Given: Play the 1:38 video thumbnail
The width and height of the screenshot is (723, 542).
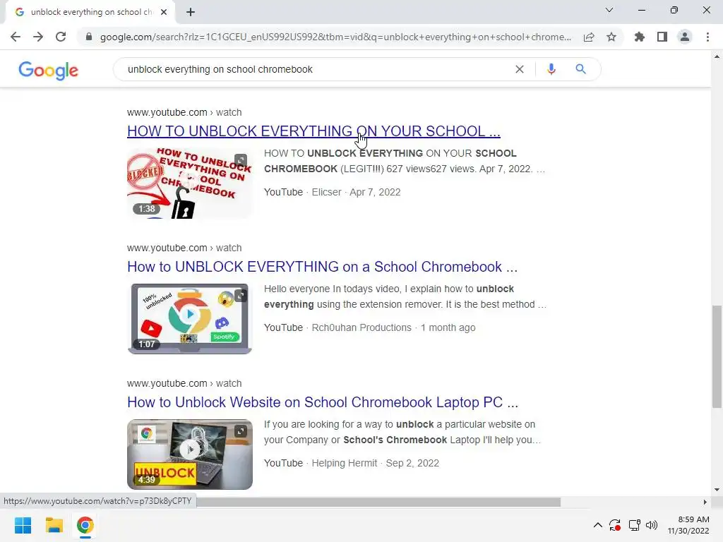Looking at the screenshot, I should 189,183.
